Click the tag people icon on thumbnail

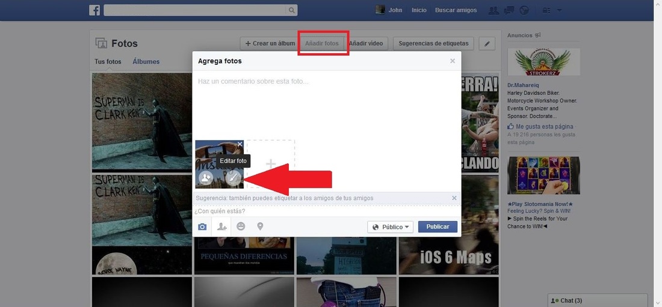(x=206, y=178)
